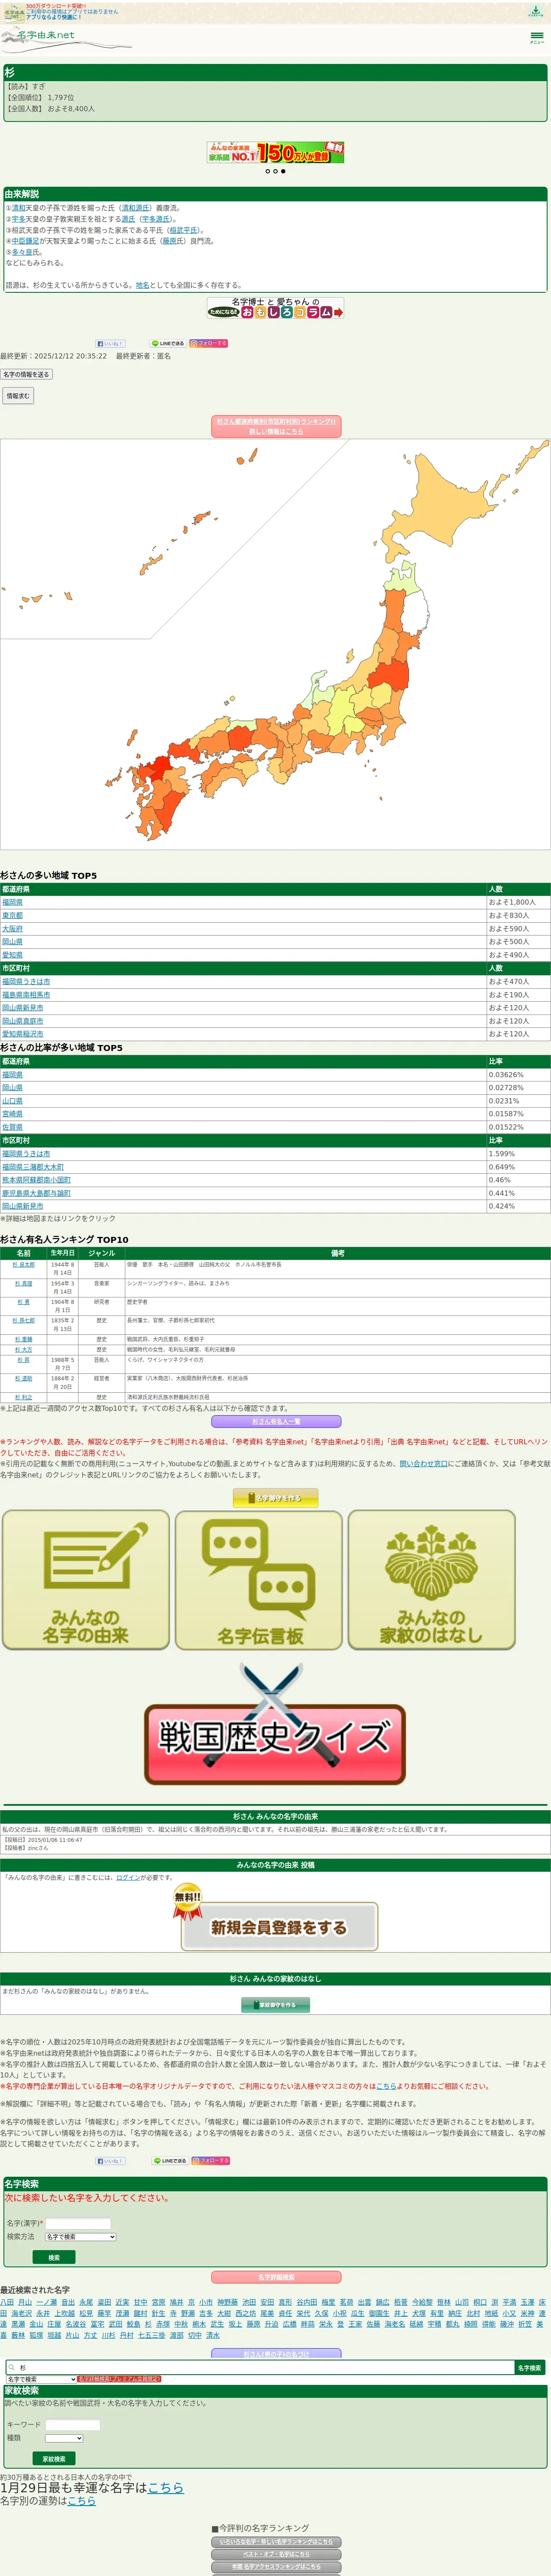Click the Facebook いいね button above 最終更新
Screen dimensions: 551x2576
click(x=110, y=343)
